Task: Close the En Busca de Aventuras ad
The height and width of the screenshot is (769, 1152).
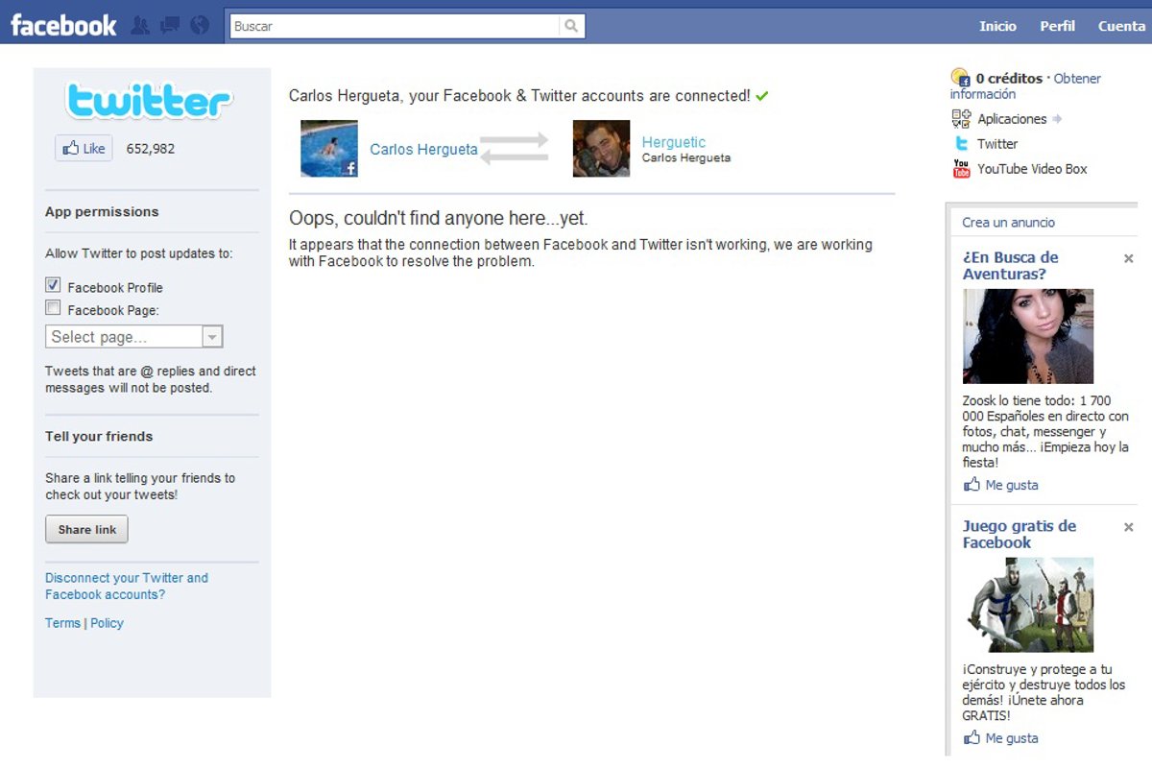Action: coord(1129,258)
